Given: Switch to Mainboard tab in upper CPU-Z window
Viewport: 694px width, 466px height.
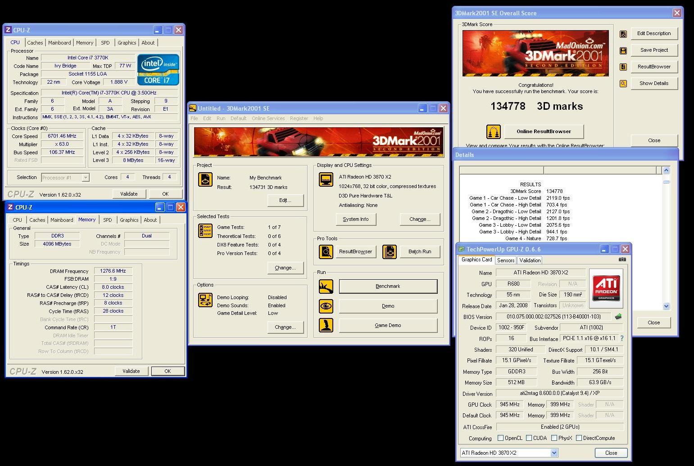Looking at the screenshot, I should click(59, 43).
